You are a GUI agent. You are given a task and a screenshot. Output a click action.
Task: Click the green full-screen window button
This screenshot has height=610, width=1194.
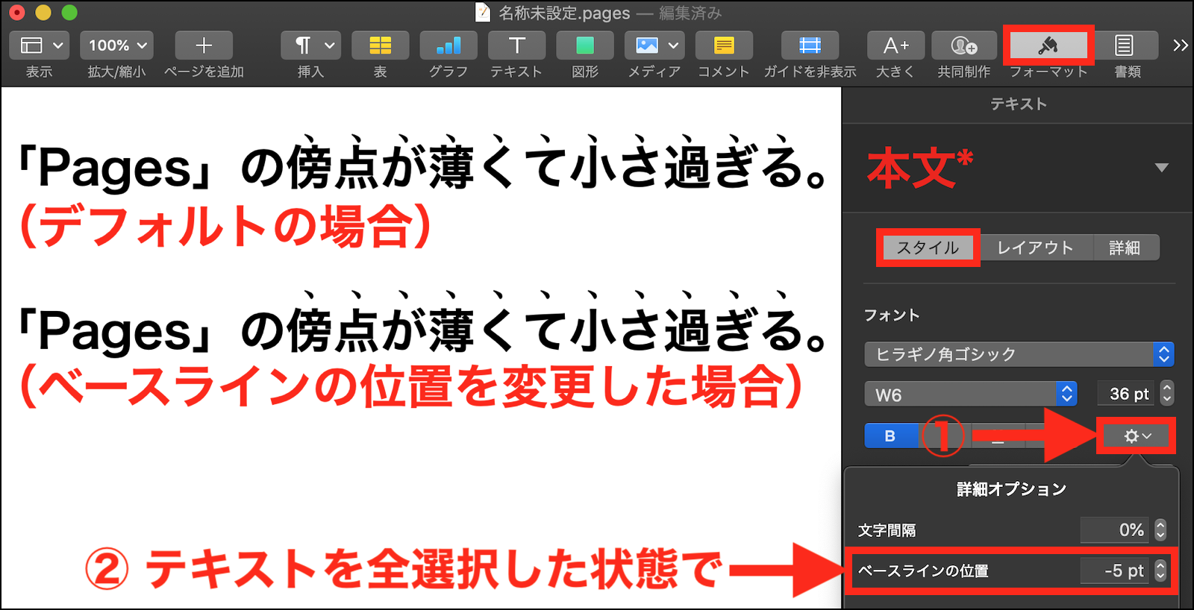click(x=69, y=13)
